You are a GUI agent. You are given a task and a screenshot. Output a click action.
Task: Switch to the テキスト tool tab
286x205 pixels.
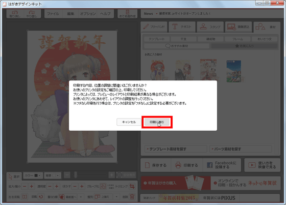(182, 27)
